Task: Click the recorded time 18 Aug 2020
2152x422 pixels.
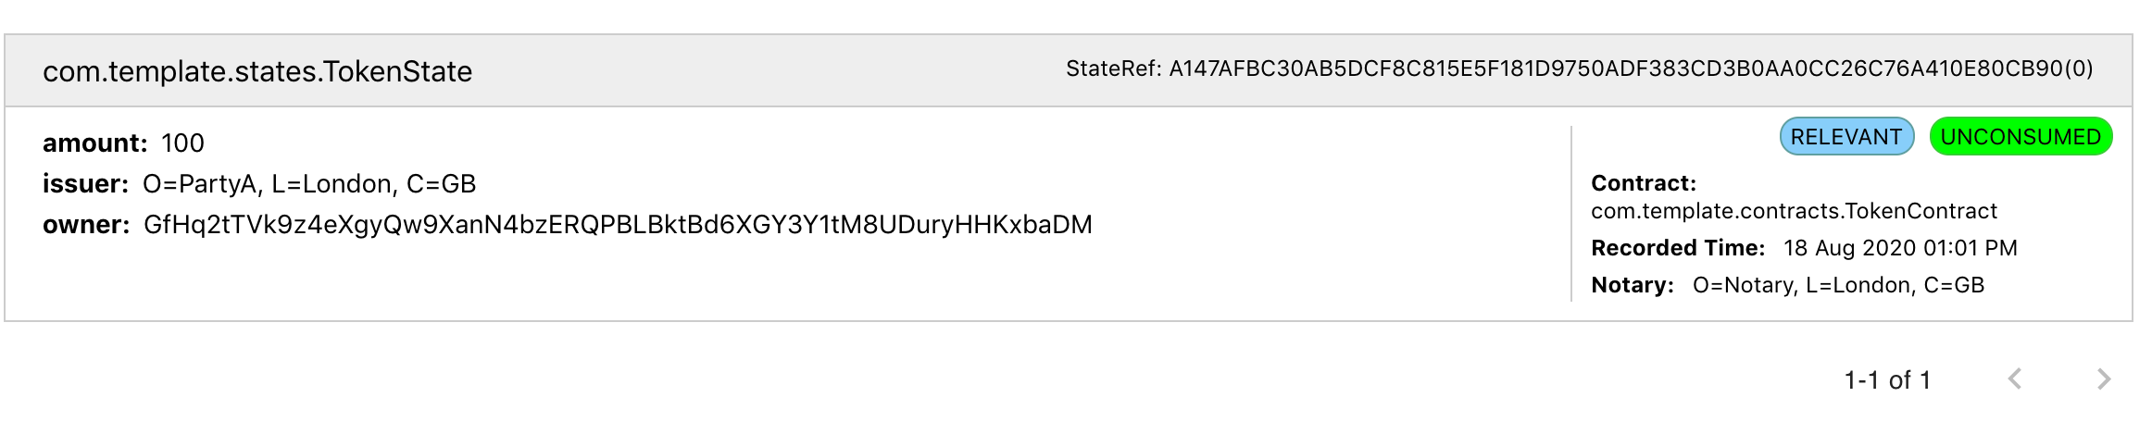Action: click(1900, 248)
